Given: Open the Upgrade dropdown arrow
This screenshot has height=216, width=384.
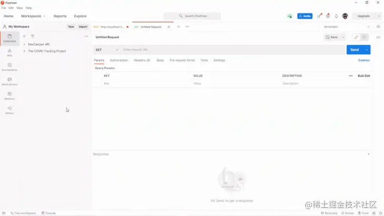Looking at the screenshot, I should coord(379,16).
